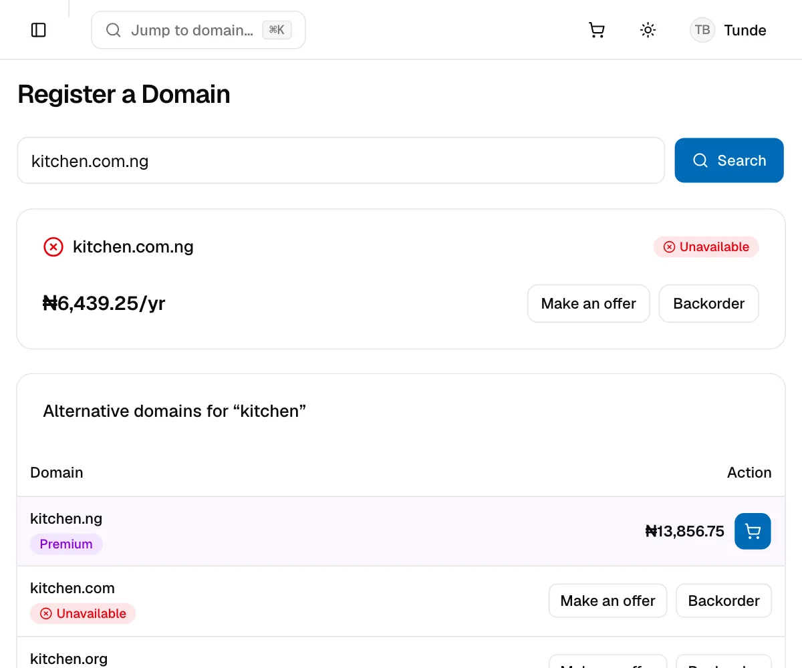
Task: Click the Premium badge under kitchen.ng
Action: (x=66, y=544)
